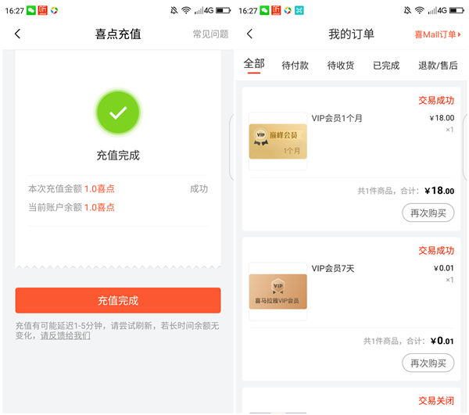469x415 pixels.
Task: Switch to the 待收货 tab
Action: [341, 66]
